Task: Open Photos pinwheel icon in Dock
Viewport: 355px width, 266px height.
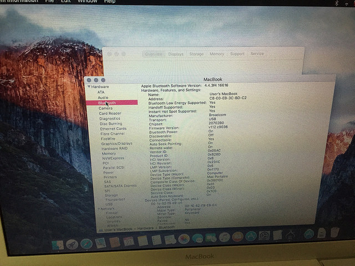Action: pos(184,239)
